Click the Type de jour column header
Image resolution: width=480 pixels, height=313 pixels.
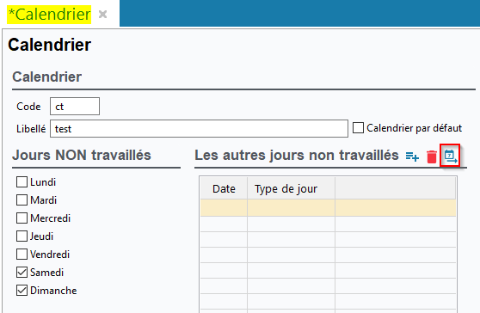[291, 188]
